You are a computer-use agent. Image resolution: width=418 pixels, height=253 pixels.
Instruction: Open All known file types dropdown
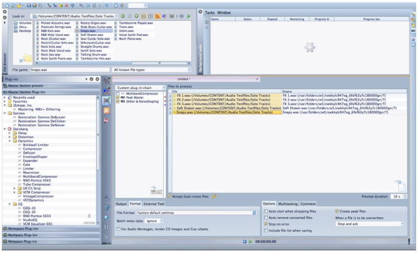[x=152, y=69]
